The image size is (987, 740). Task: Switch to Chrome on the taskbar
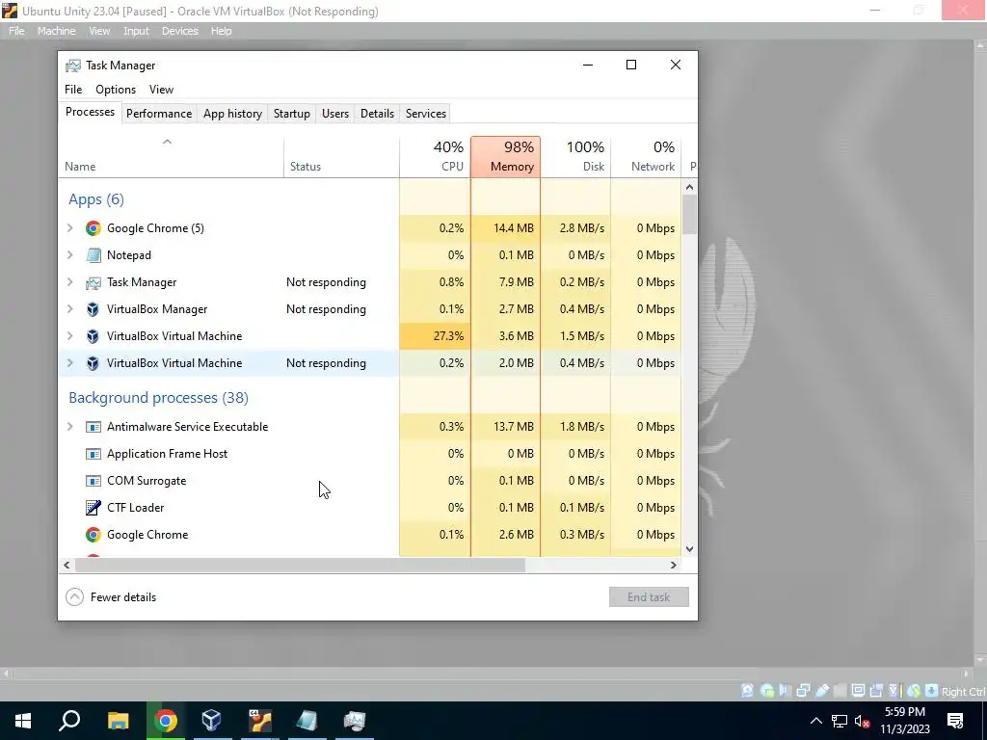(166, 721)
